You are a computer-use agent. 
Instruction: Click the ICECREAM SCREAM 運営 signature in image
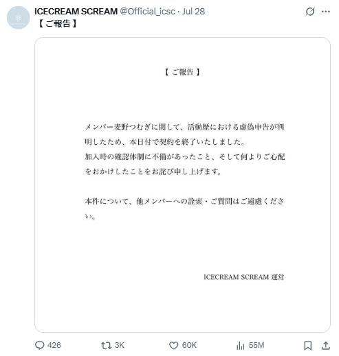244,277
